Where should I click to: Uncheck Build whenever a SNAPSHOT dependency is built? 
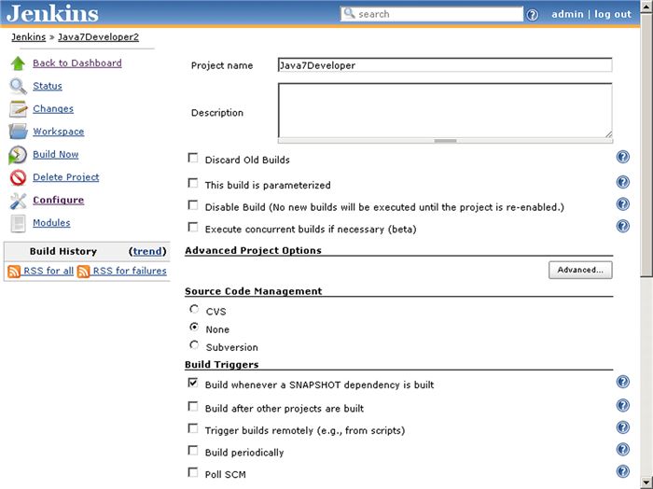pos(193,384)
